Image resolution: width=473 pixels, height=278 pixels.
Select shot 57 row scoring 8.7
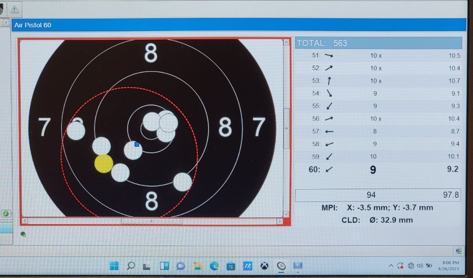(378, 131)
